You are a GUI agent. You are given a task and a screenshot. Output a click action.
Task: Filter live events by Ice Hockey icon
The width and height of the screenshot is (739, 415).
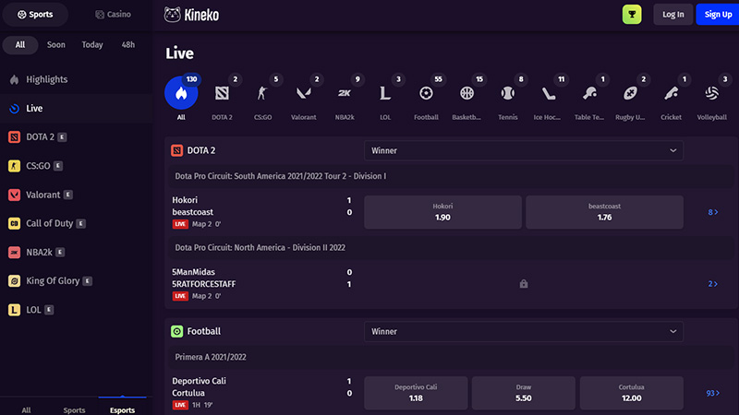548,93
